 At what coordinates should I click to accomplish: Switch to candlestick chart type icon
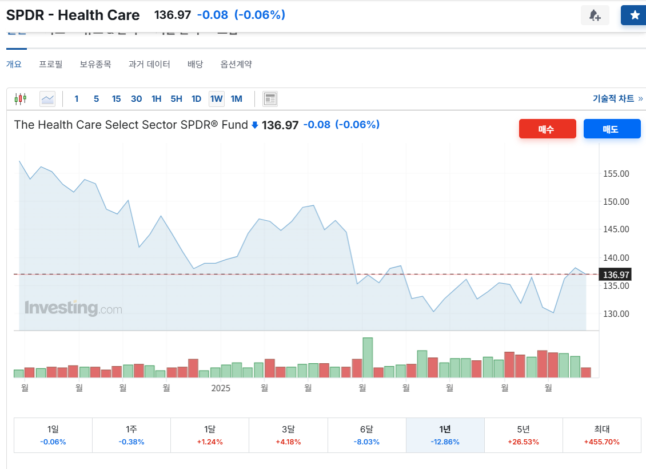click(20, 99)
